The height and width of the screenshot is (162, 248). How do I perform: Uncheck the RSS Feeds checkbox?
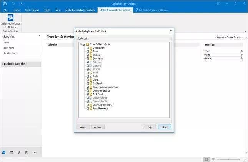click(x=87, y=84)
